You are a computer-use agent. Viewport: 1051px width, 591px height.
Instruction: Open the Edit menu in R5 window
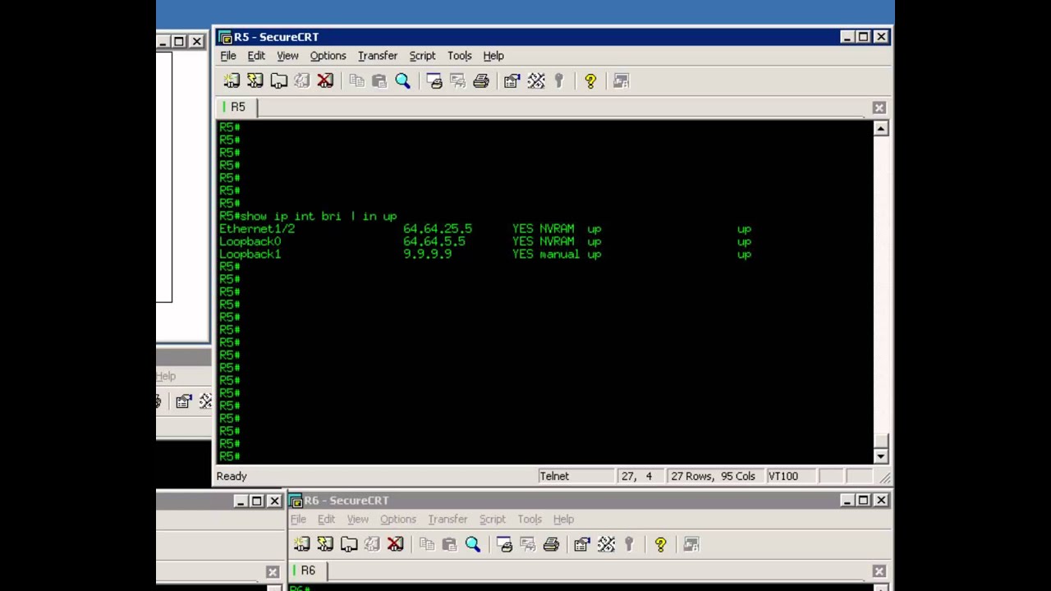pyautogui.click(x=256, y=56)
